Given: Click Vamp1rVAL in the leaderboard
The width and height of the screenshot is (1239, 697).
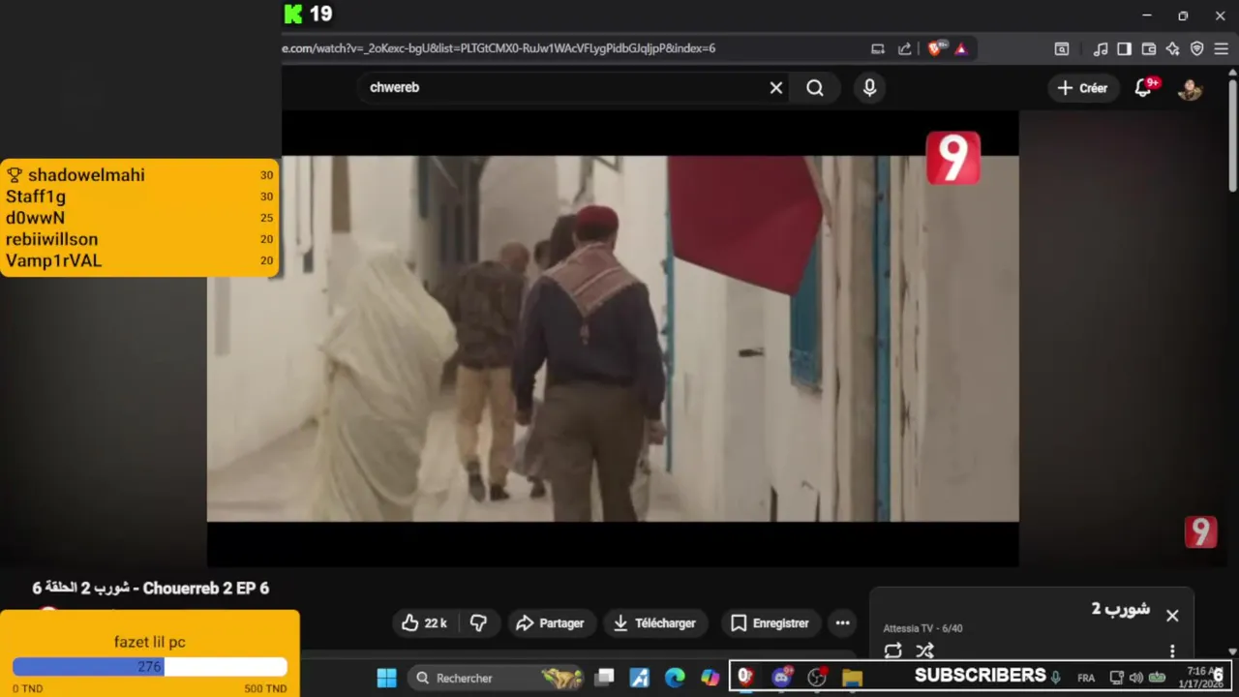Looking at the screenshot, I should (53, 260).
